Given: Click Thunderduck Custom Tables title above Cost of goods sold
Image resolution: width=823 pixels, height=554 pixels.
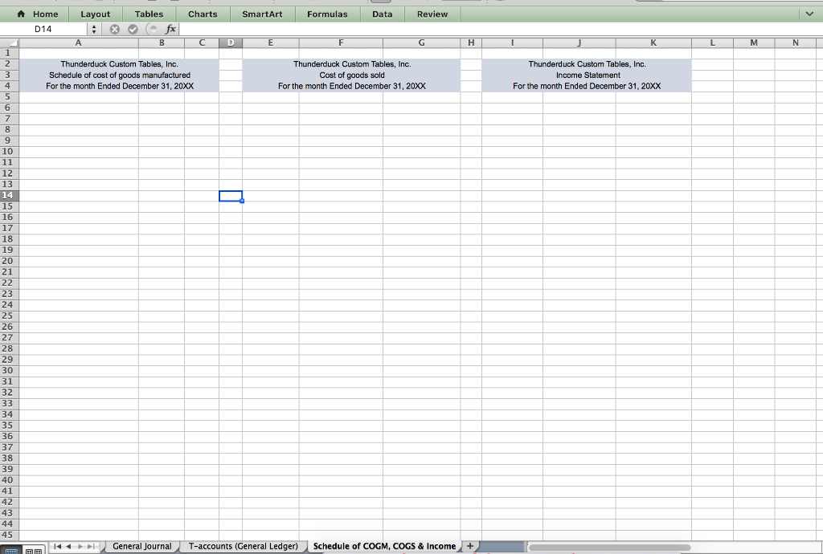Looking at the screenshot, I should coord(352,64).
